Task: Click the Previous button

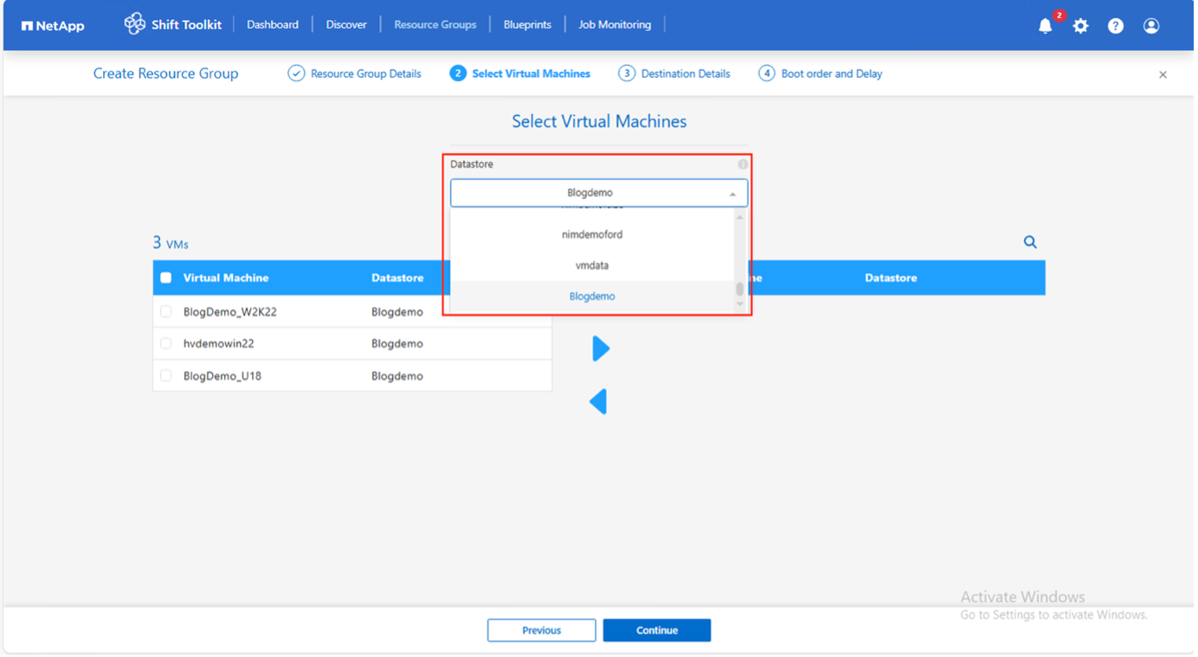Action: point(541,630)
